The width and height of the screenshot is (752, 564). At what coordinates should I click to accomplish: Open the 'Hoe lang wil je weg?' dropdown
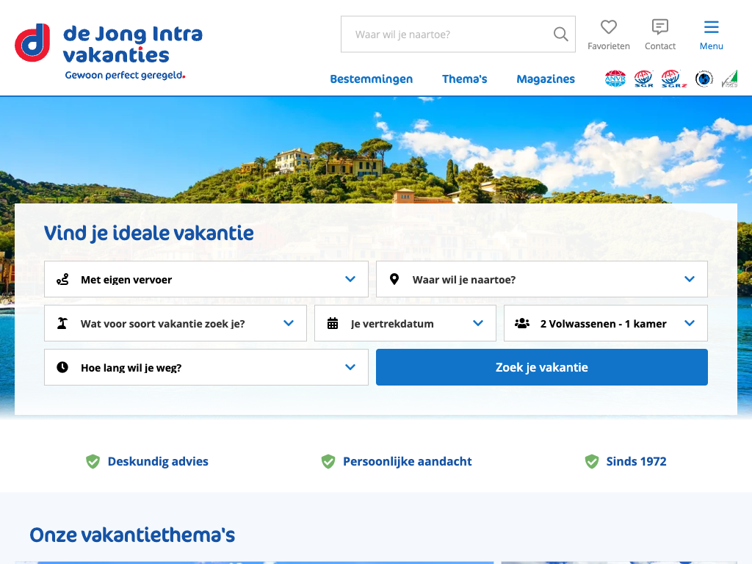click(206, 368)
